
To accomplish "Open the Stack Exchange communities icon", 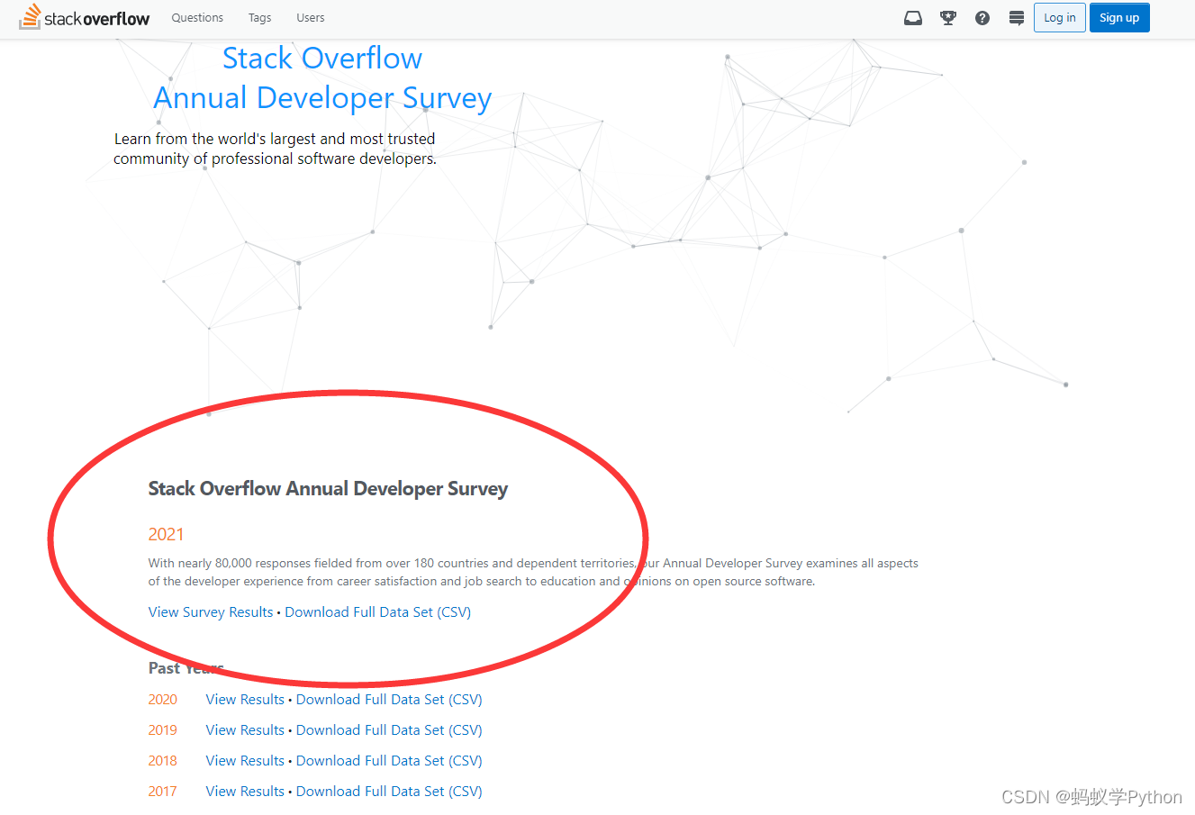I will (1016, 17).
